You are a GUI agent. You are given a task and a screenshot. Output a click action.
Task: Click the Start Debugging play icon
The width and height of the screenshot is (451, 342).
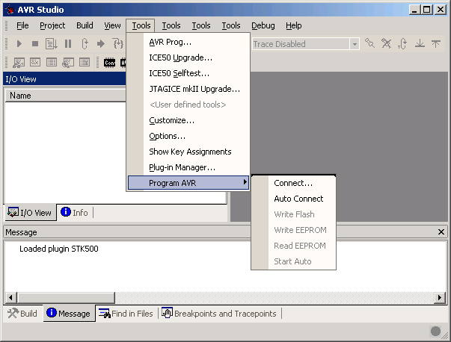19,44
